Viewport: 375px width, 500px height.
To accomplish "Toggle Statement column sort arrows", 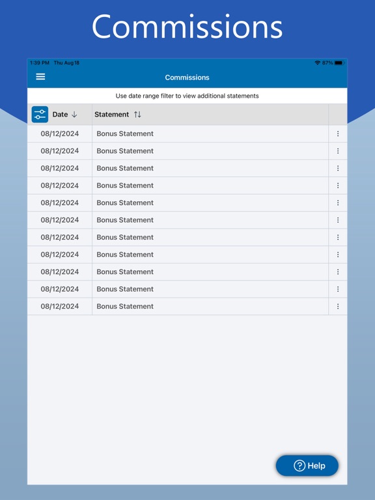I will 137,115.
